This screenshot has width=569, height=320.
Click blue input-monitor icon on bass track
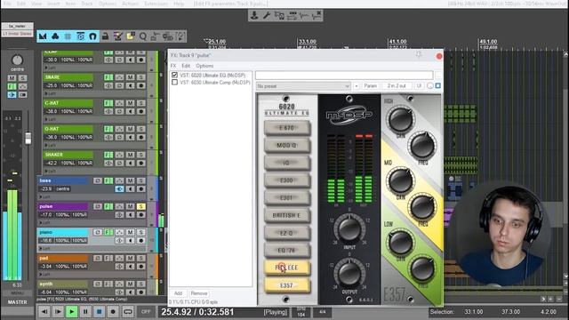pyautogui.click(x=119, y=188)
